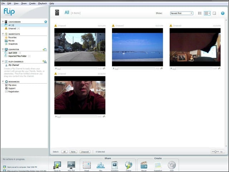
Task: Click the Select Unsaved button
Action: [x=85, y=152]
